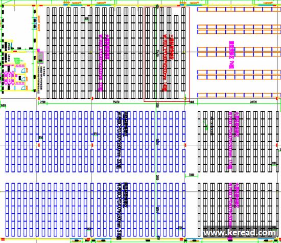
Task: Click the black 210-group rack label text
Action: click(119, 211)
